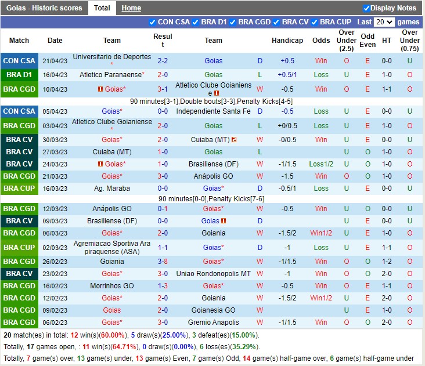Click the Win1/2 odds on 06/03/23
The height and width of the screenshot is (366, 425).
pyautogui.click(x=321, y=233)
